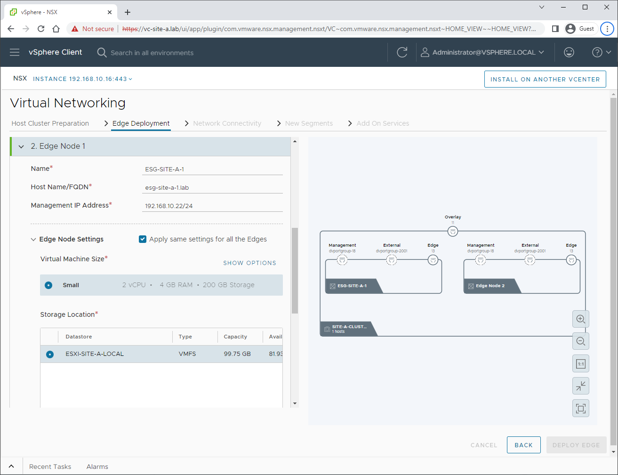Select ESG-SITE-A-1 Management port icon
Viewport: 618px width, 475px height.
coord(342,260)
